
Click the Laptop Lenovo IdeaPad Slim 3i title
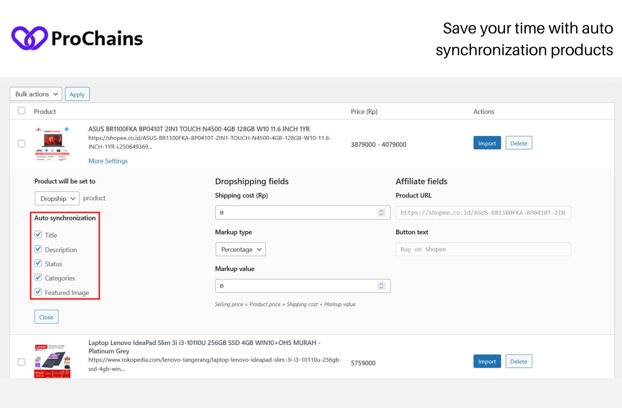pos(204,347)
